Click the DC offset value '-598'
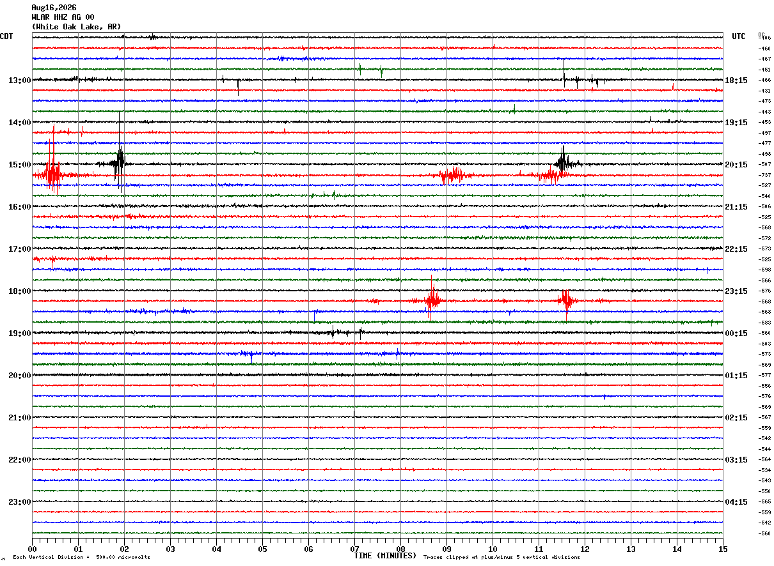 tap(764, 270)
